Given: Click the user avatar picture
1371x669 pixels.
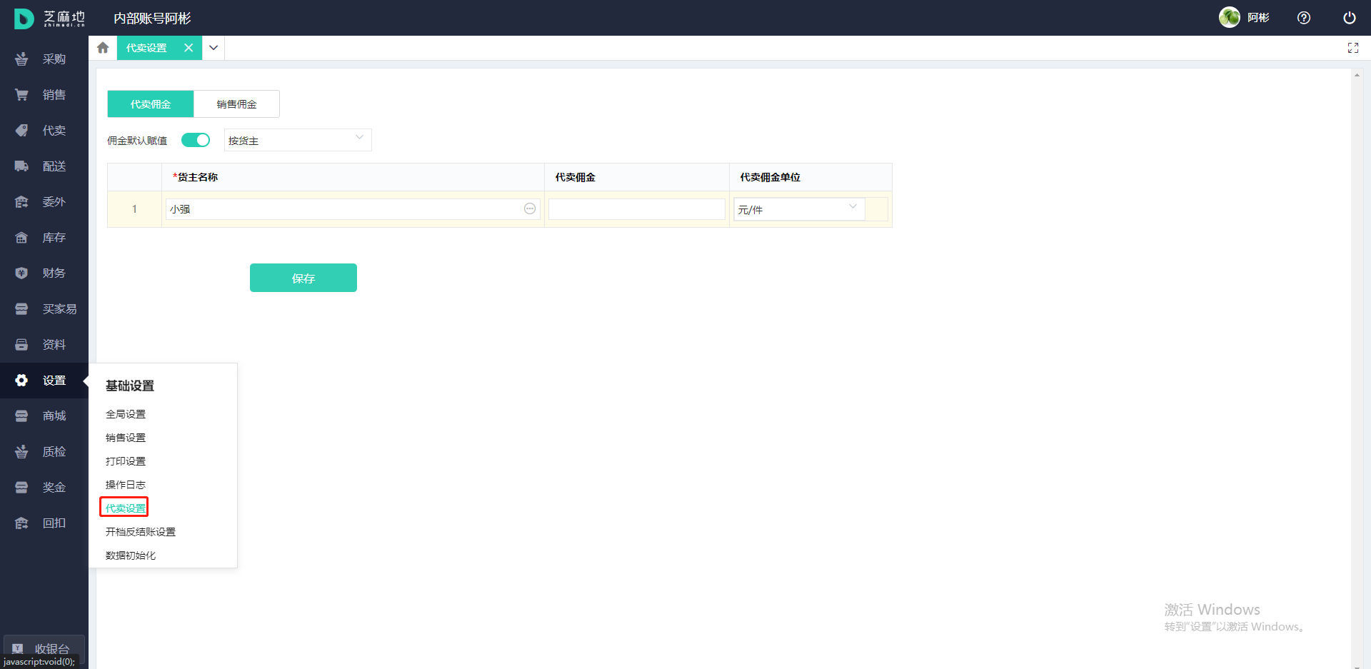Looking at the screenshot, I should pyautogui.click(x=1230, y=17).
